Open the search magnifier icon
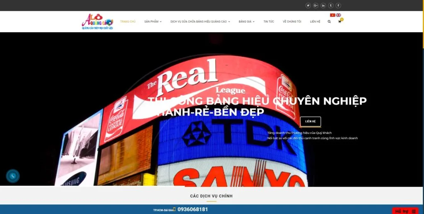 point(329,21)
